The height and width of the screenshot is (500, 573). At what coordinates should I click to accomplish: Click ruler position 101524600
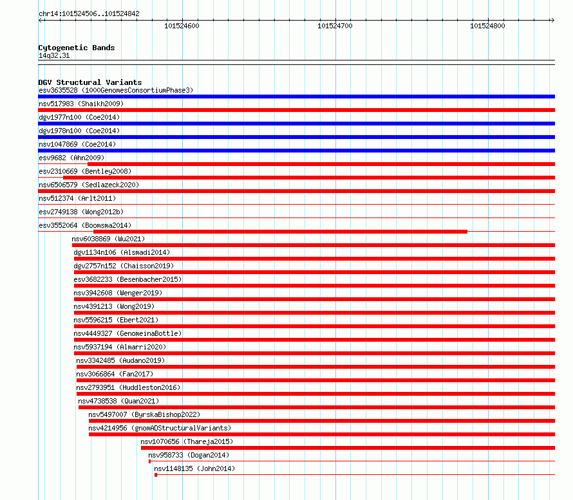pyautogui.click(x=182, y=26)
